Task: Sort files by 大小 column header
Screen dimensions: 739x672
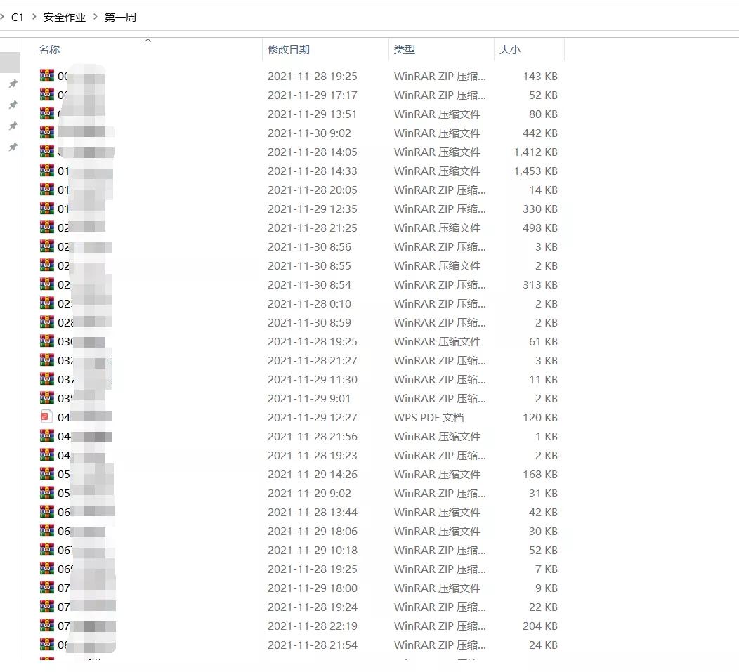Action: (x=509, y=50)
